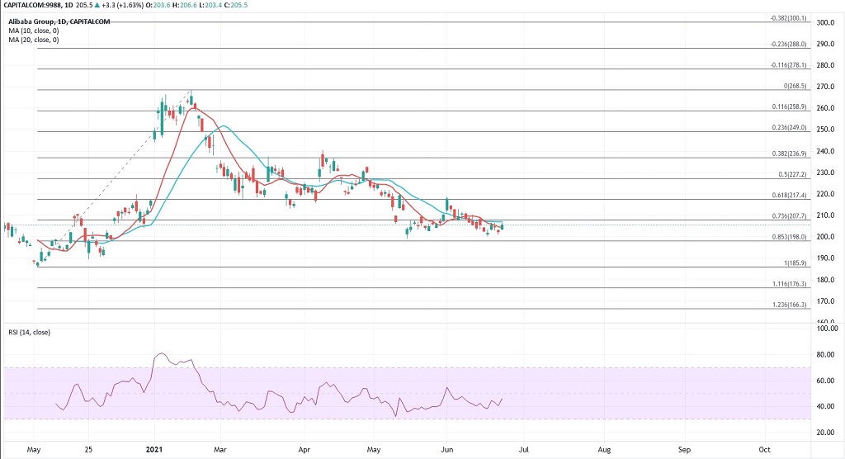Click the Apr date label on time axis
This screenshot has width=845, height=459.
[x=304, y=449]
